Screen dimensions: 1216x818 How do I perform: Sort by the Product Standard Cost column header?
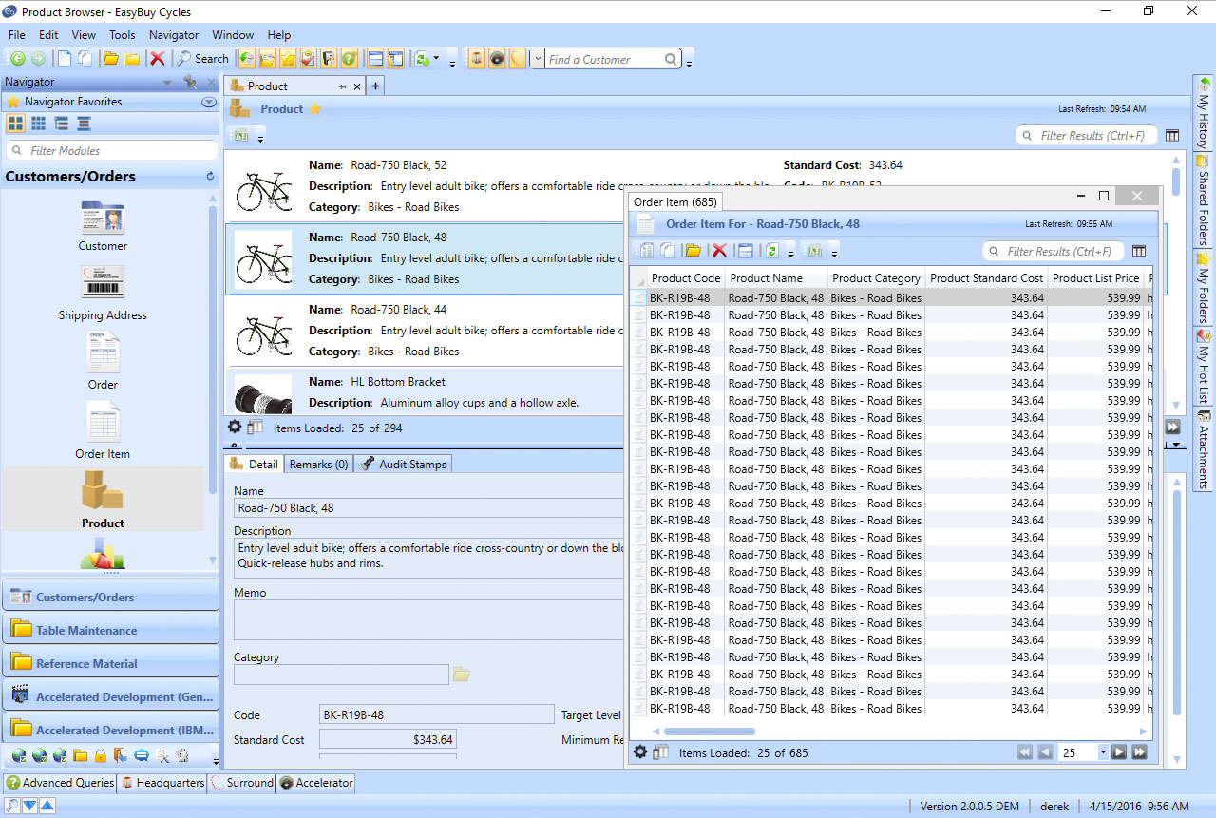[x=986, y=278]
